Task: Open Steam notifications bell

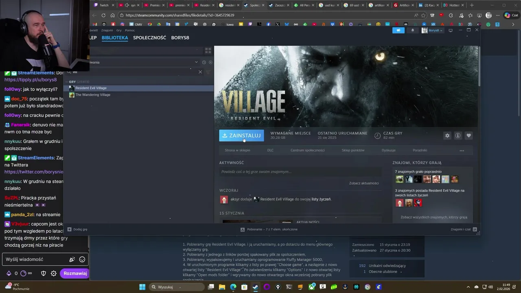Action: click(413, 30)
